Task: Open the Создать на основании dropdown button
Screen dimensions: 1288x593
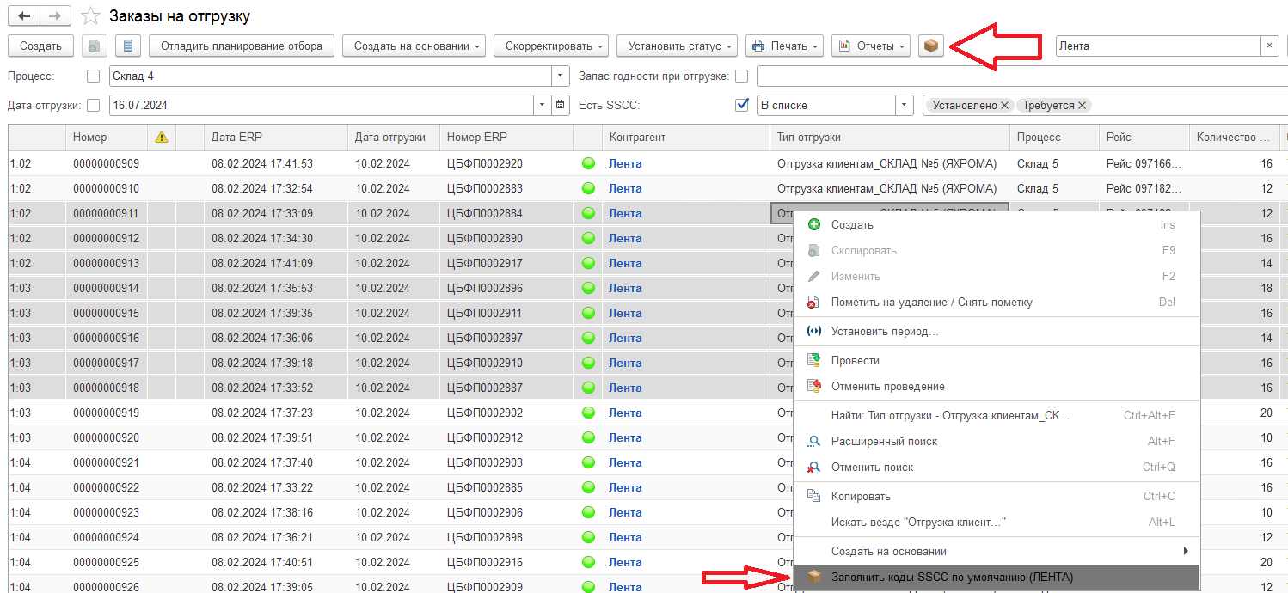Action: [414, 46]
